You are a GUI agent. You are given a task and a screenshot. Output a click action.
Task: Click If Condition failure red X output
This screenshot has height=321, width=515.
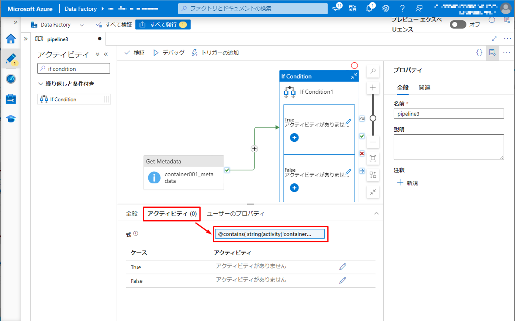pos(362,154)
